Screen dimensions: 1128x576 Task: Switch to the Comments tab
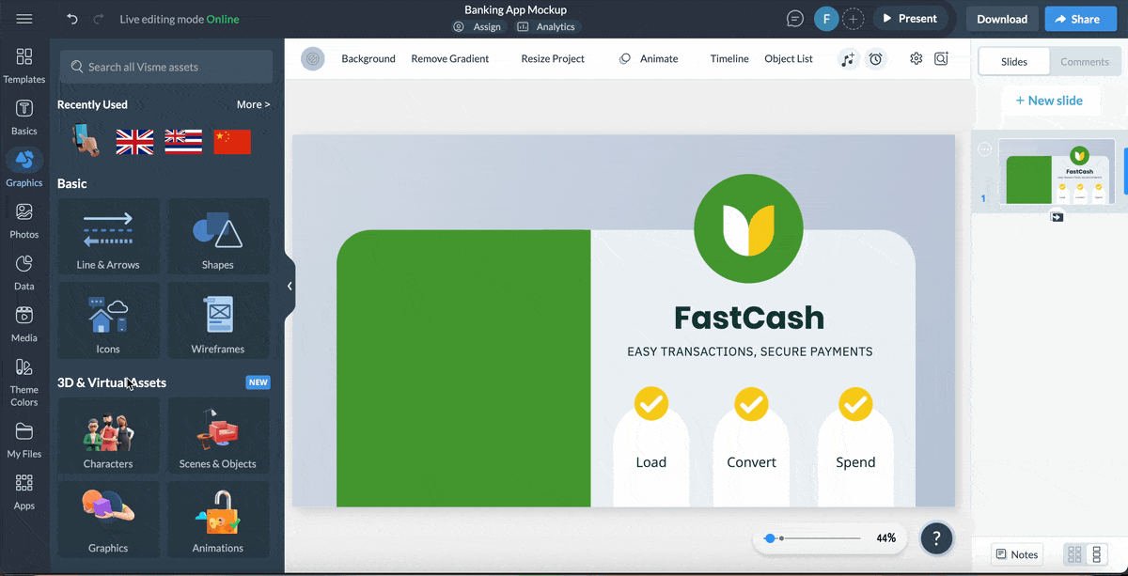click(1084, 62)
